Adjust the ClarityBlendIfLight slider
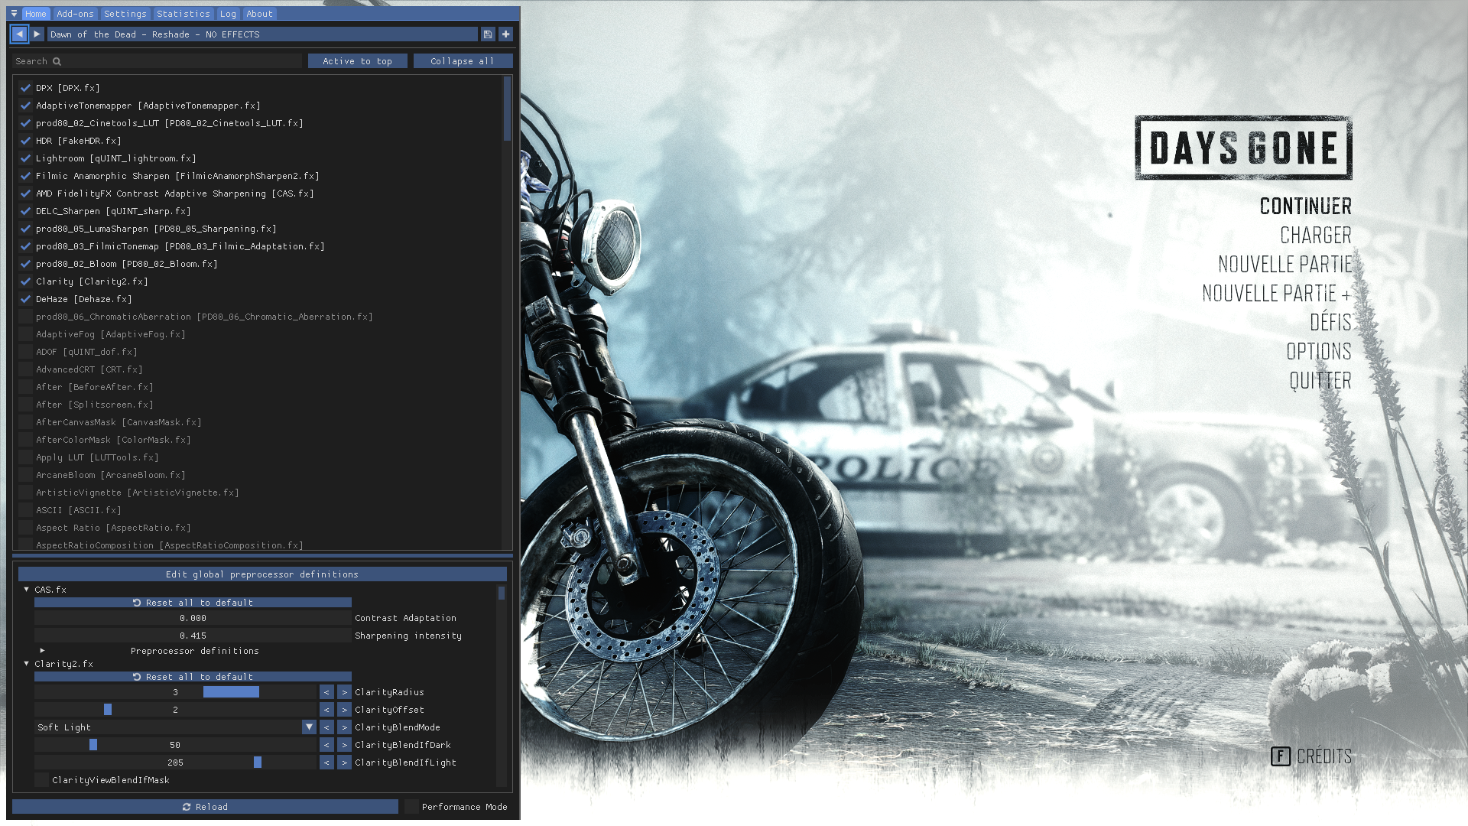Viewport: 1468px width, 826px height. (x=175, y=763)
